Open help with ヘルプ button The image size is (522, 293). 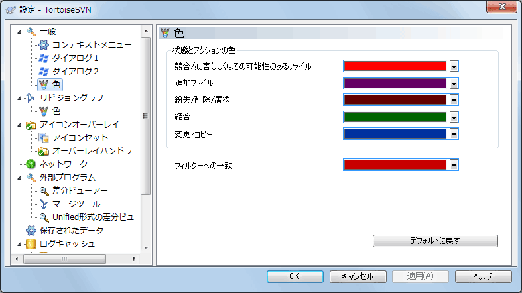point(483,276)
